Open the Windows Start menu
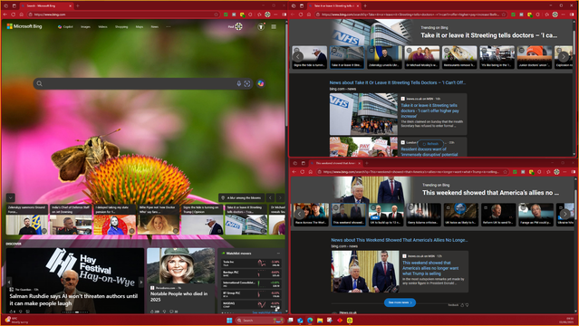 (x=229, y=320)
